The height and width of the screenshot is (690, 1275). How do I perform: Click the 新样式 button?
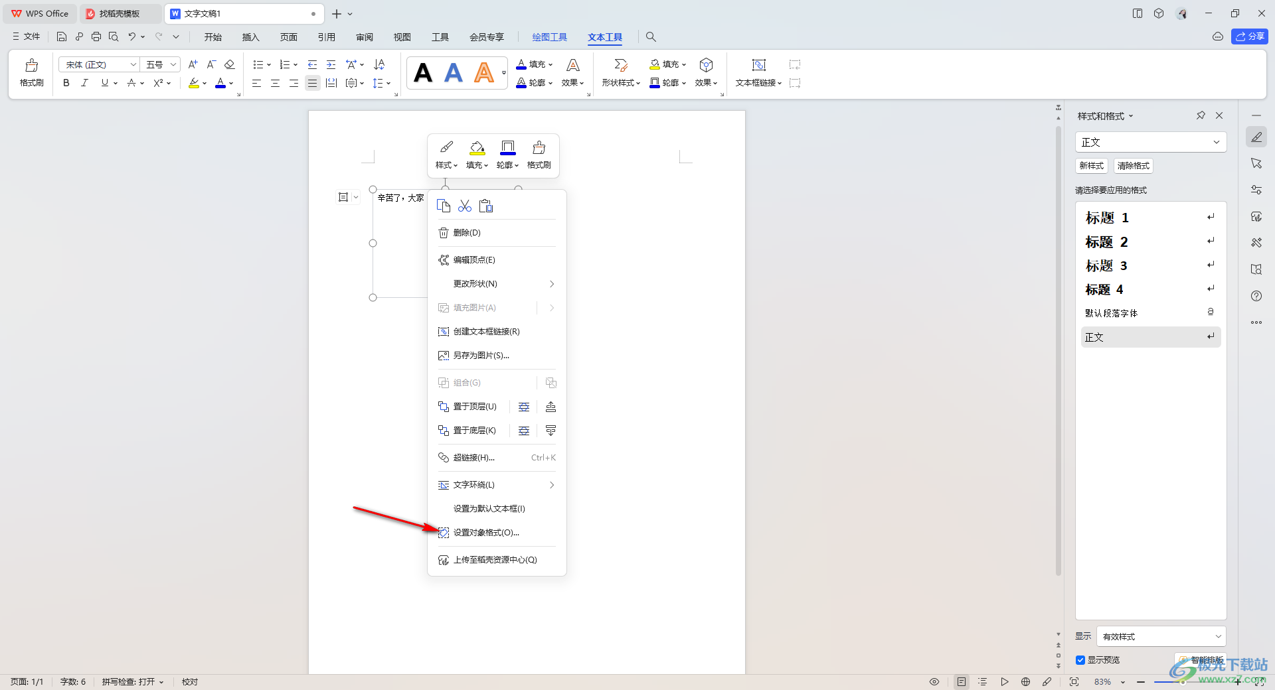(x=1091, y=166)
